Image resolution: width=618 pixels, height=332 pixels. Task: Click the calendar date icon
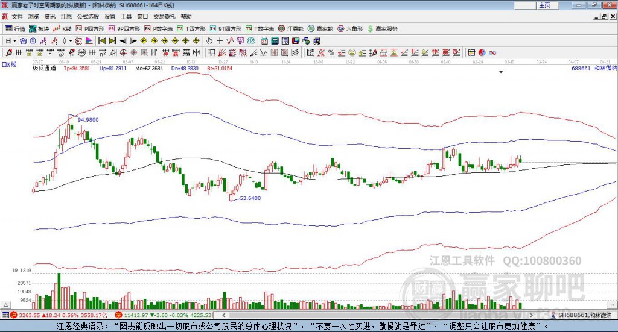pyautogui.click(x=264, y=41)
